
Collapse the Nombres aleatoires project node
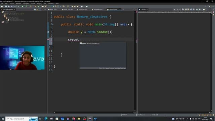(x=1, y=12)
